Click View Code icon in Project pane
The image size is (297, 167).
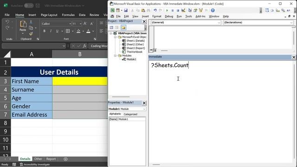pyautogui.click(x=111, y=27)
